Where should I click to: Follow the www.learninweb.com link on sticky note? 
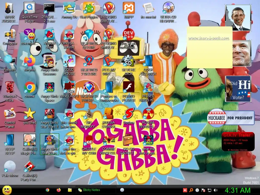209,38
